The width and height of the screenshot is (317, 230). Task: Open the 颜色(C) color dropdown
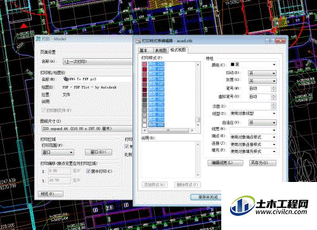pos(253,64)
